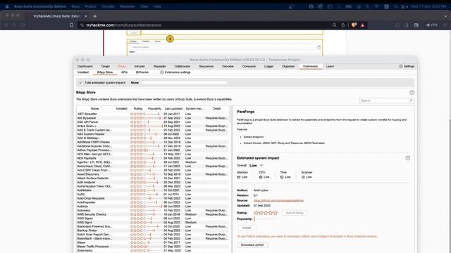
Task: Open the Help menu in the macOS menu bar
Action: coord(157,6)
